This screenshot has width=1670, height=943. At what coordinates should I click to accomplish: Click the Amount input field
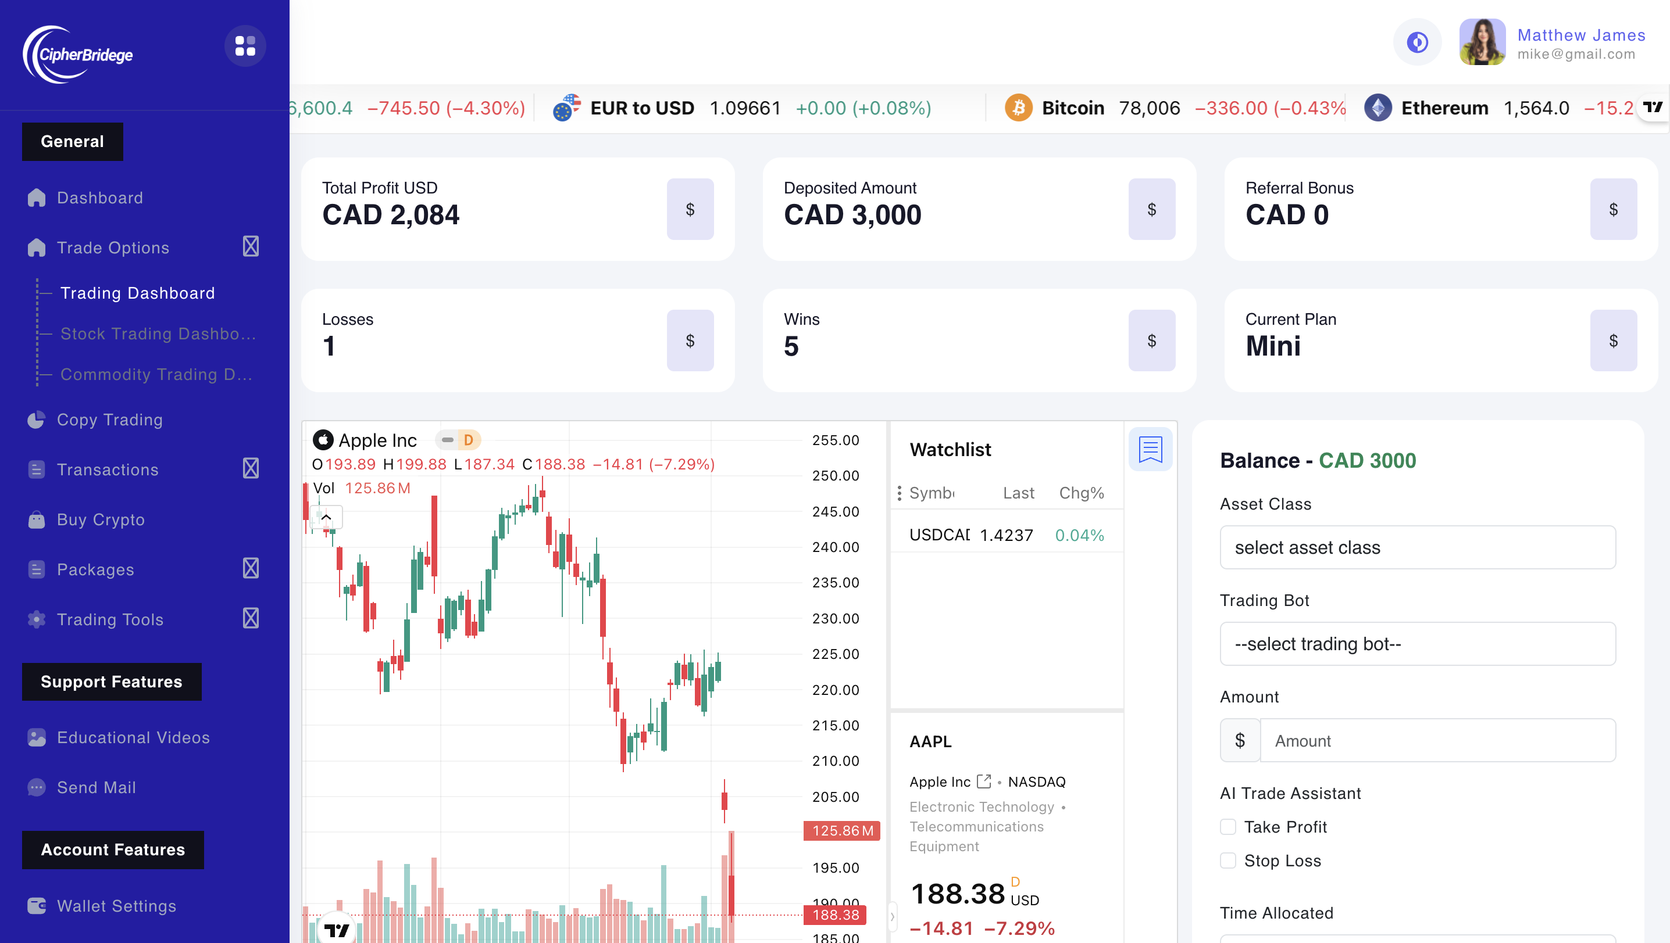click(1437, 740)
